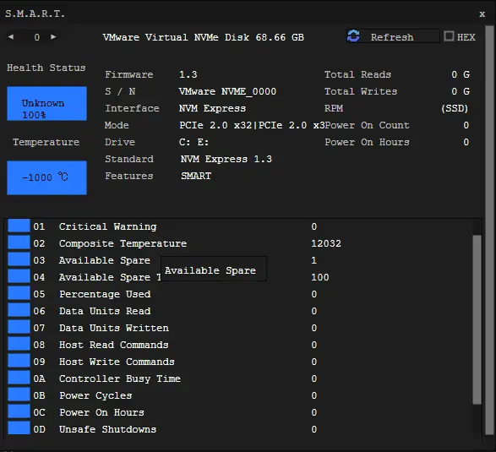Viewport: 496px width, 452px height.
Task: Go to next disk with right arrow
Action: pos(53,36)
